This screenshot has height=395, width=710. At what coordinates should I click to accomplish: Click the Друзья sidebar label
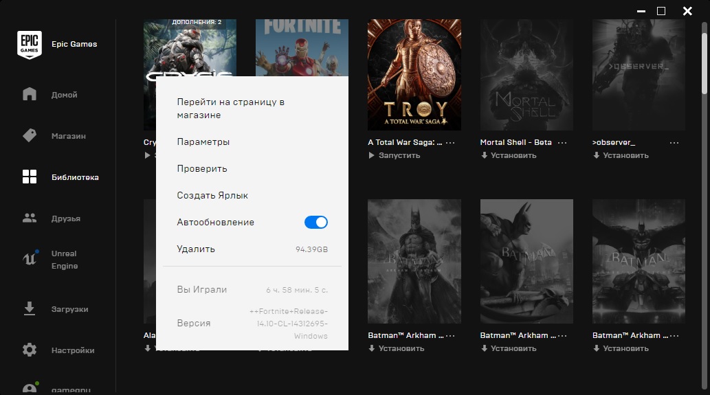click(x=66, y=218)
